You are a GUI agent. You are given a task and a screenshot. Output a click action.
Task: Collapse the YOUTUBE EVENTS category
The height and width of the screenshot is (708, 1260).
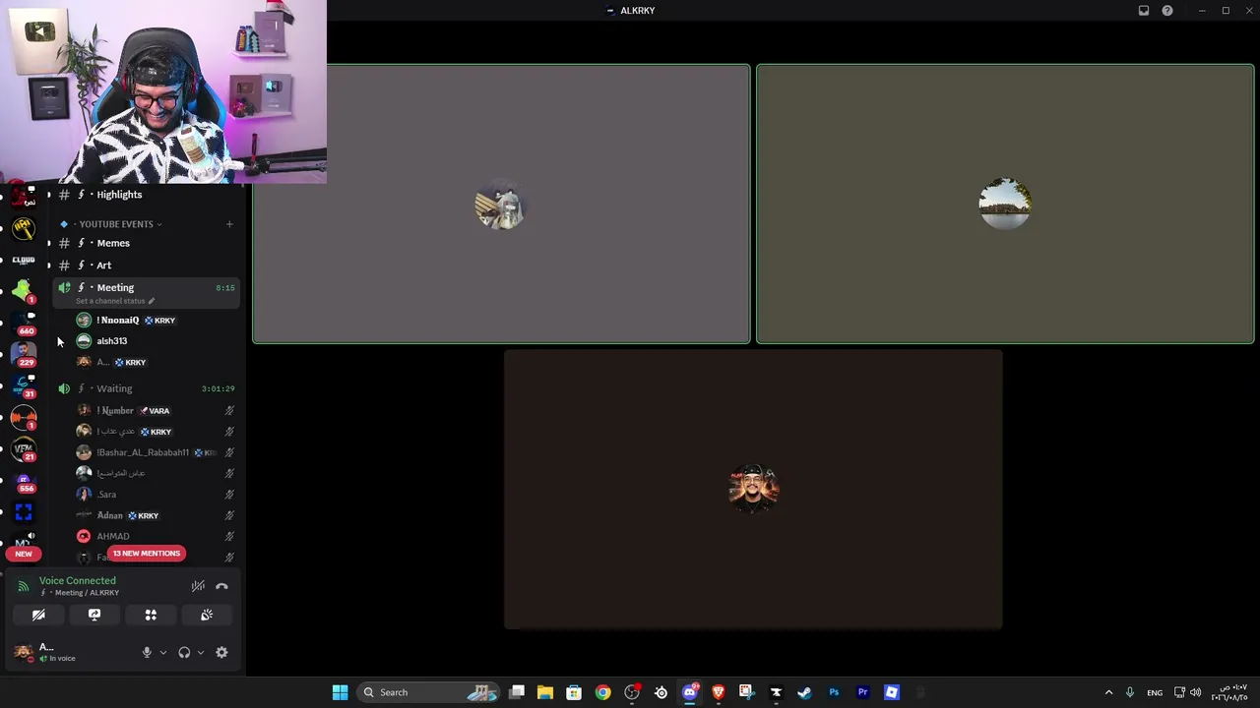(116, 224)
